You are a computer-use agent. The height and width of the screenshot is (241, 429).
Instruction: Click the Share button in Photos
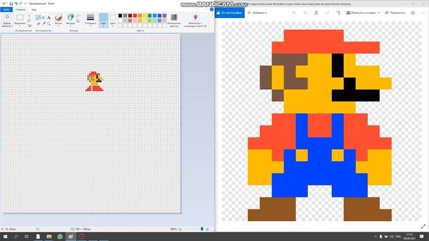395,13
